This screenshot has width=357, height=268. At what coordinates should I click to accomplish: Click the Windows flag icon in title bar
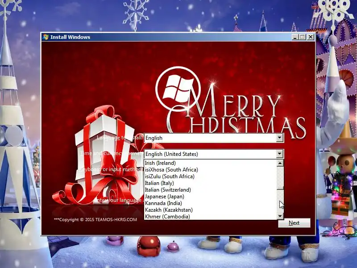click(x=46, y=37)
